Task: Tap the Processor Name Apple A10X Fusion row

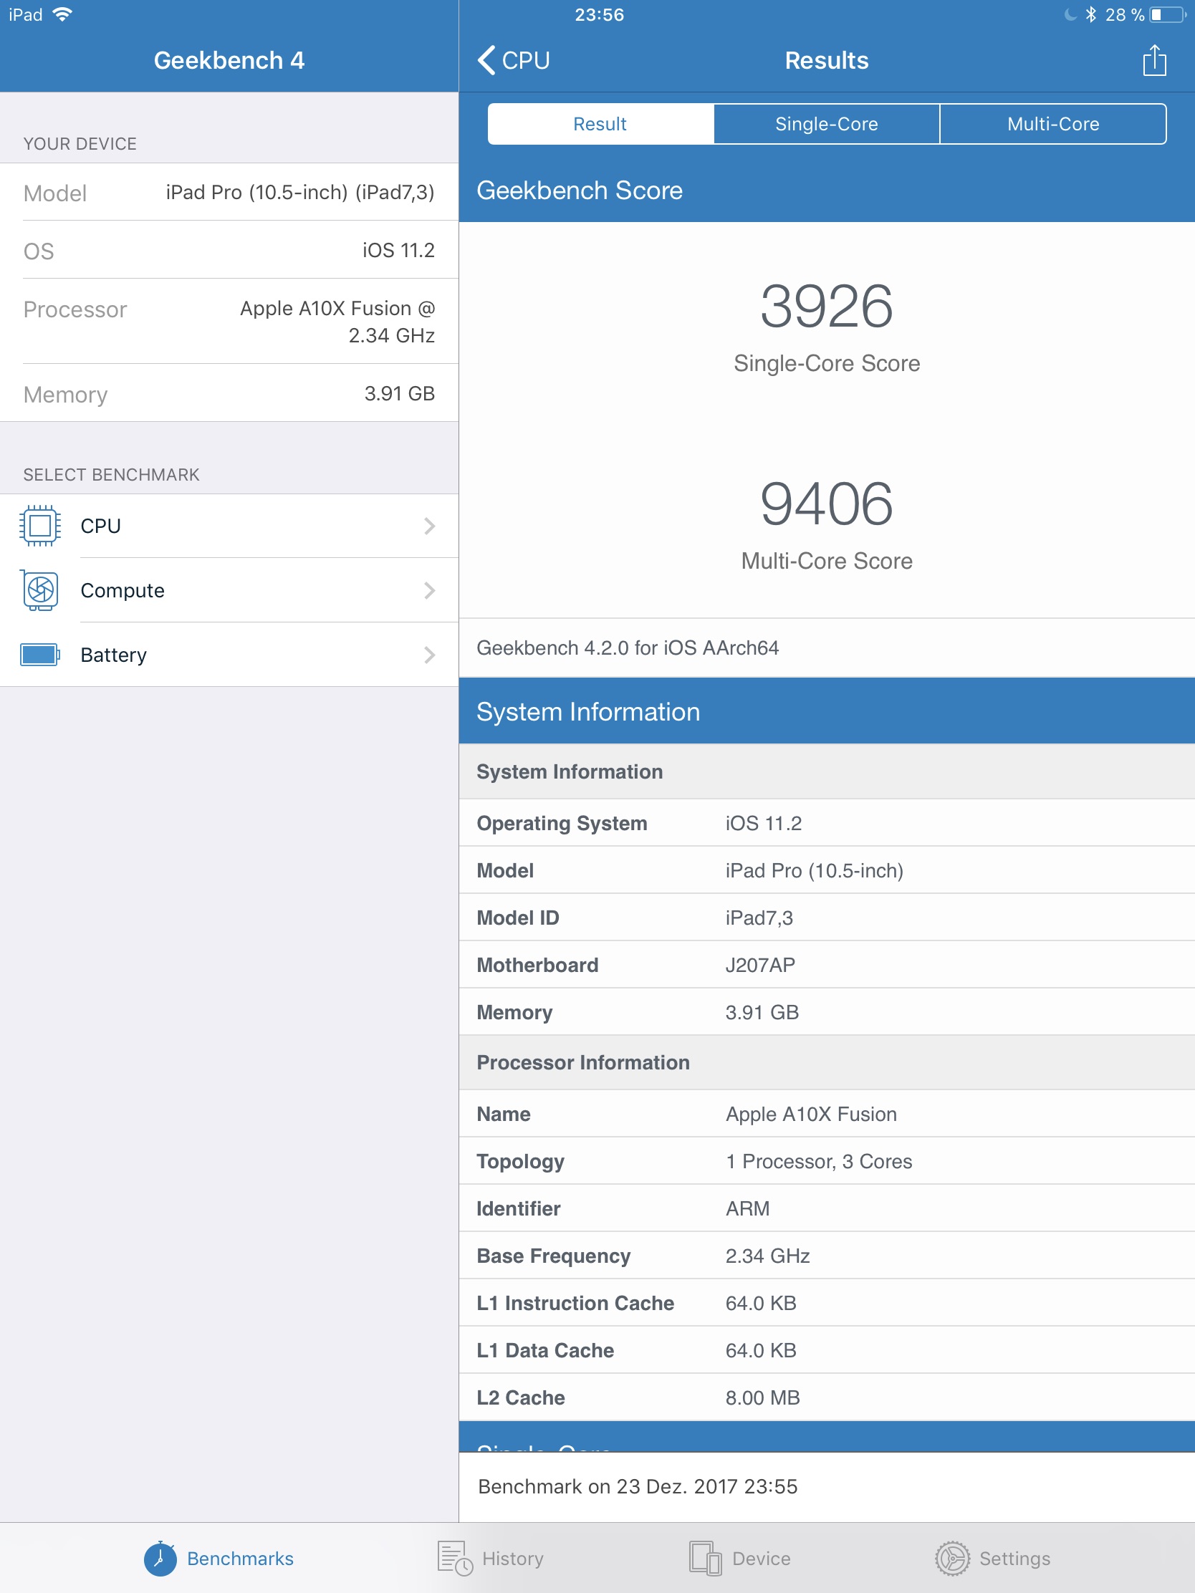Action: click(827, 1114)
